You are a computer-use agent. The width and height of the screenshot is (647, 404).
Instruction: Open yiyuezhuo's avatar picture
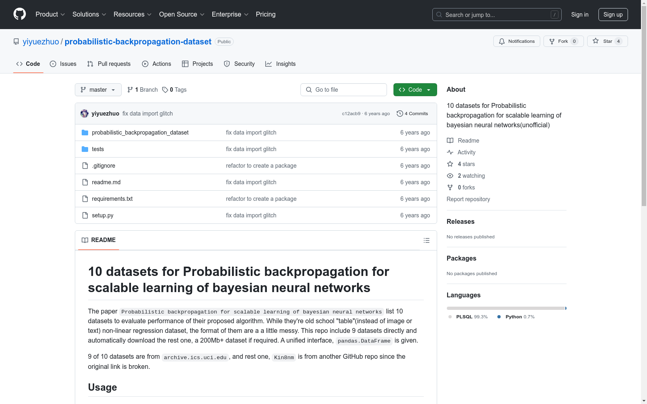click(85, 114)
